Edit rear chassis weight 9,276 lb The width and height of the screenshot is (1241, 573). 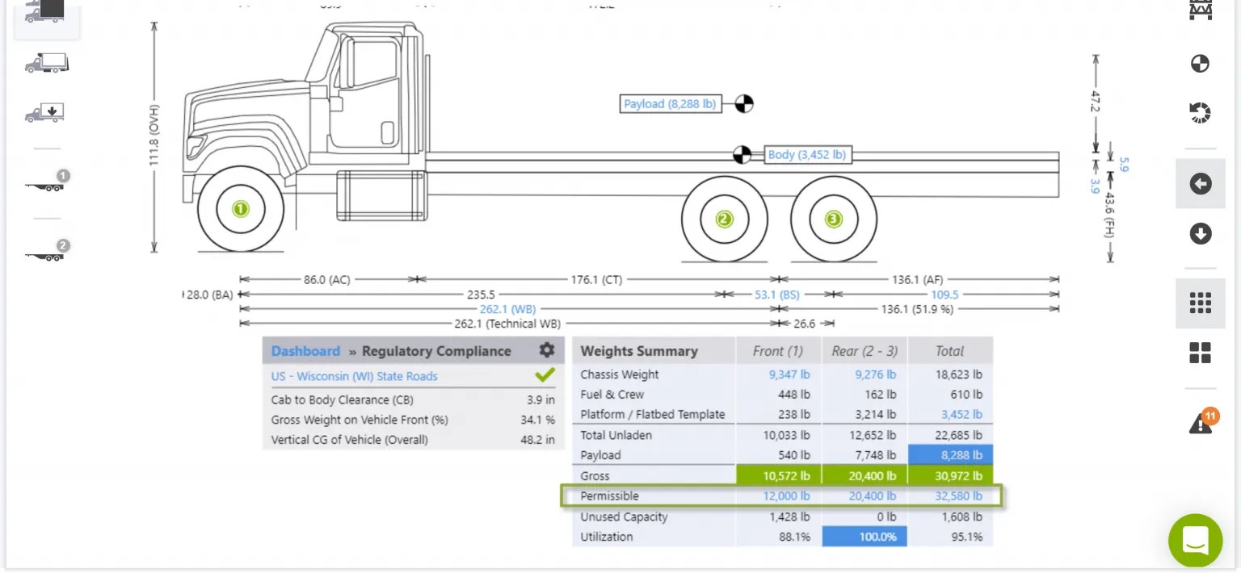(x=875, y=374)
